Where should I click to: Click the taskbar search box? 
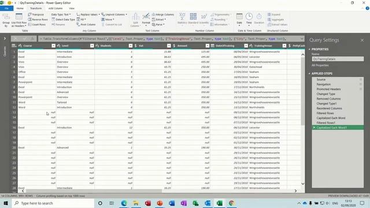coord(53,203)
